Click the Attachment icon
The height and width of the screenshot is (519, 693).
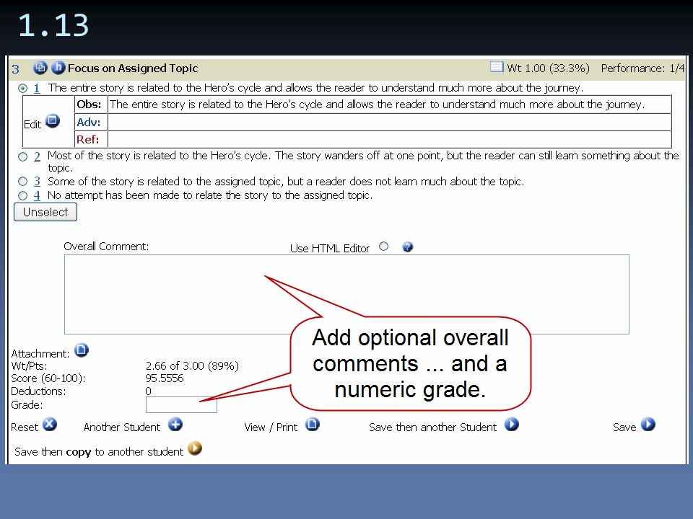[82, 350]
